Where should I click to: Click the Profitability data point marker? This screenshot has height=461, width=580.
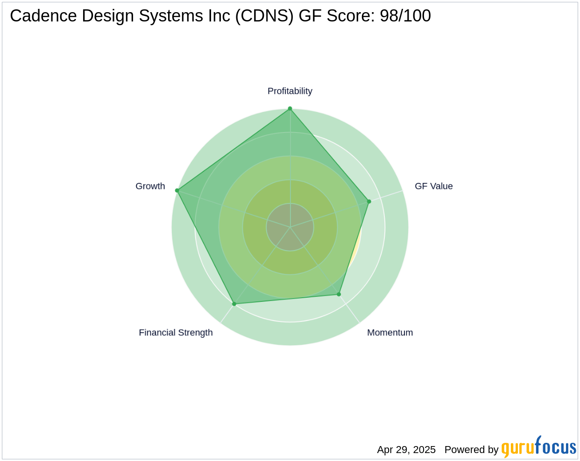[290, 109]
